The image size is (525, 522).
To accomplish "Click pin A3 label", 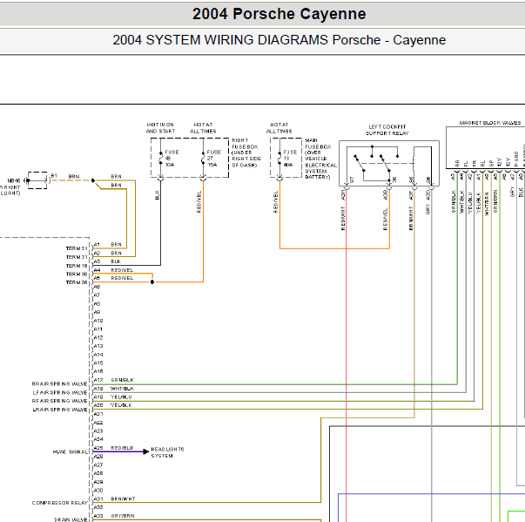I will pos(97,261).
